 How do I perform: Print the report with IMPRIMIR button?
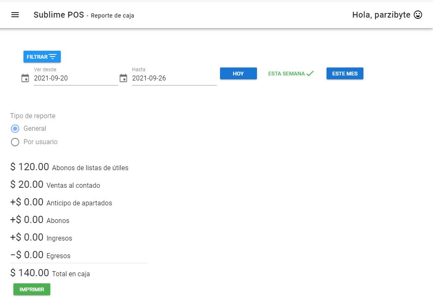[32, 289]
